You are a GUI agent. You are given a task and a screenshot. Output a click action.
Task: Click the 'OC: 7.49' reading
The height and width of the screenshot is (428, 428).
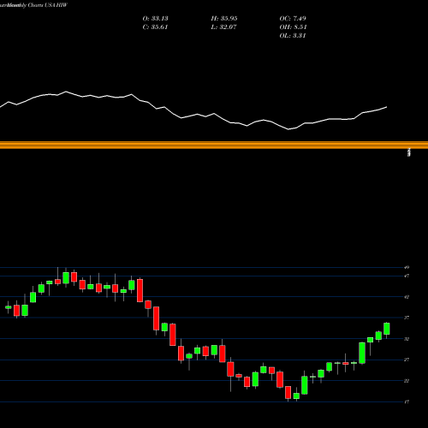click(x=293, y=19)
